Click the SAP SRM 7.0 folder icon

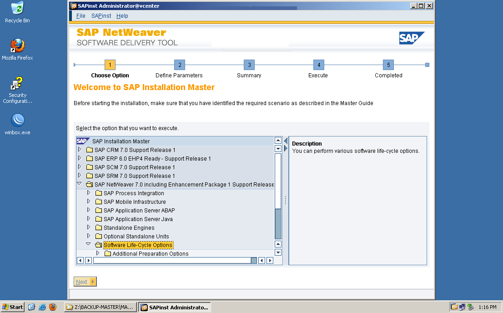tap(90, 176)
